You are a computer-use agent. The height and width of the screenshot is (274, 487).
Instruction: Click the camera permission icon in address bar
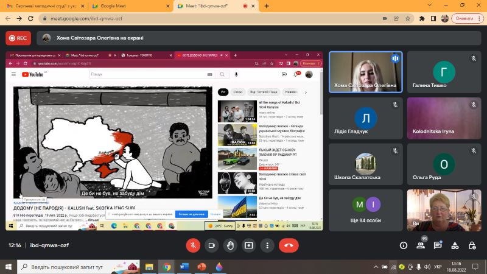pyautogui.click(x=385, y=19)
